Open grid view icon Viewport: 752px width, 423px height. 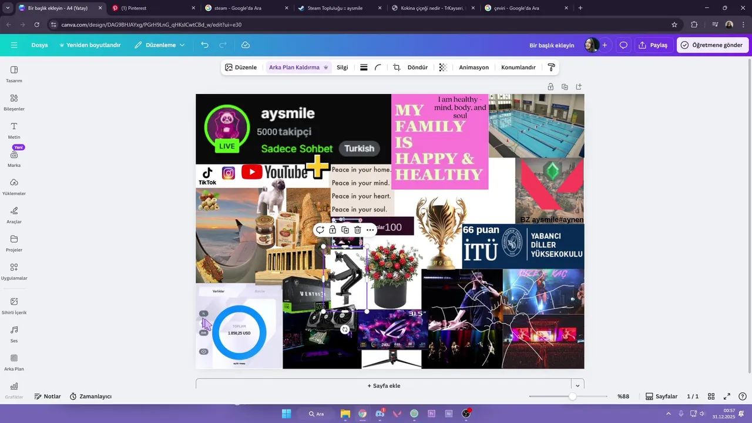[x=711, y=397]
